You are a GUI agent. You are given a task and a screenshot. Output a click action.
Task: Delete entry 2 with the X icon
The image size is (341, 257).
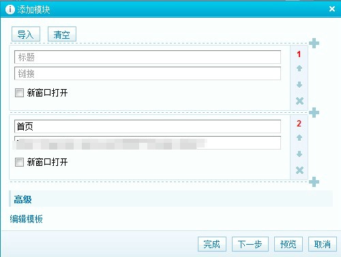click(299, 170)
